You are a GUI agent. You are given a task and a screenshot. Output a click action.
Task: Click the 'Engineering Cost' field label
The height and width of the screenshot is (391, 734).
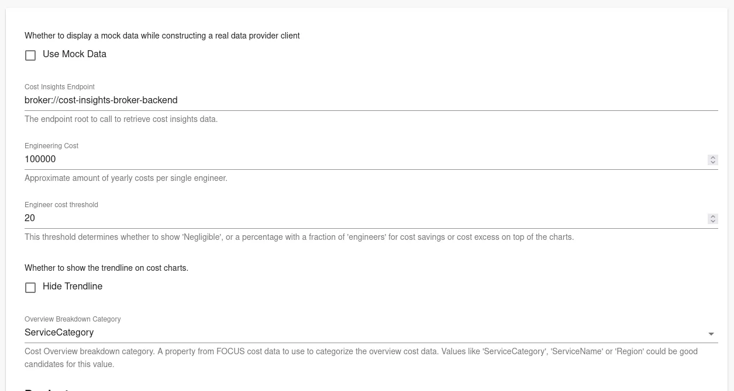pyautogui.click(x=51, y=146)
